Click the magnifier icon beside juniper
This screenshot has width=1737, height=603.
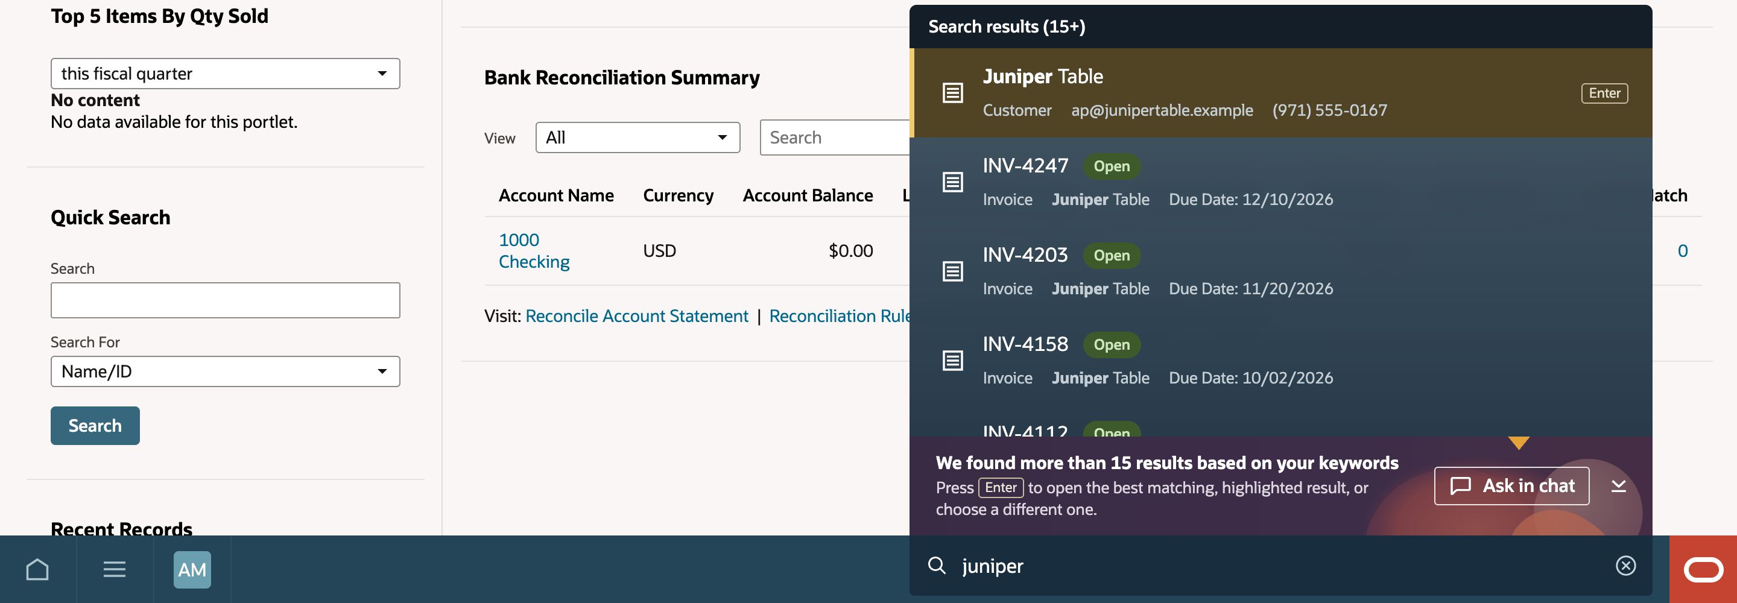937,565
